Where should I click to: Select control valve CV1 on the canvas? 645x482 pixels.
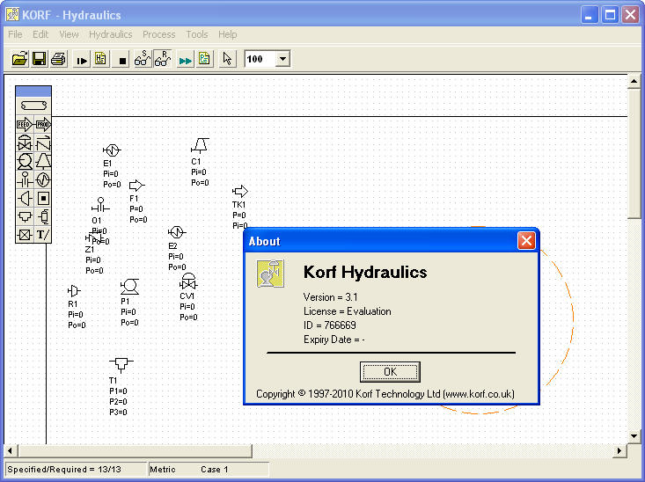[x=188, y=281]
